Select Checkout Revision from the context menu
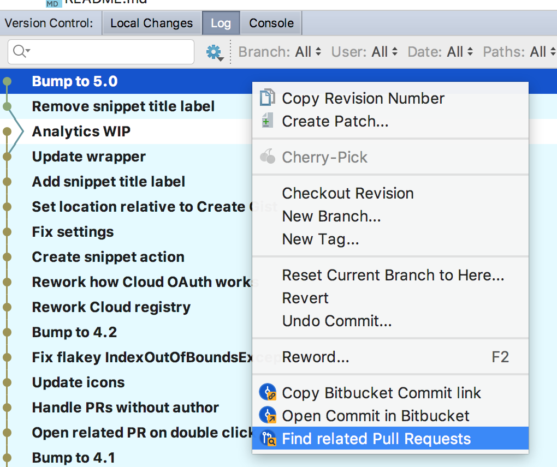 (347, 193)
